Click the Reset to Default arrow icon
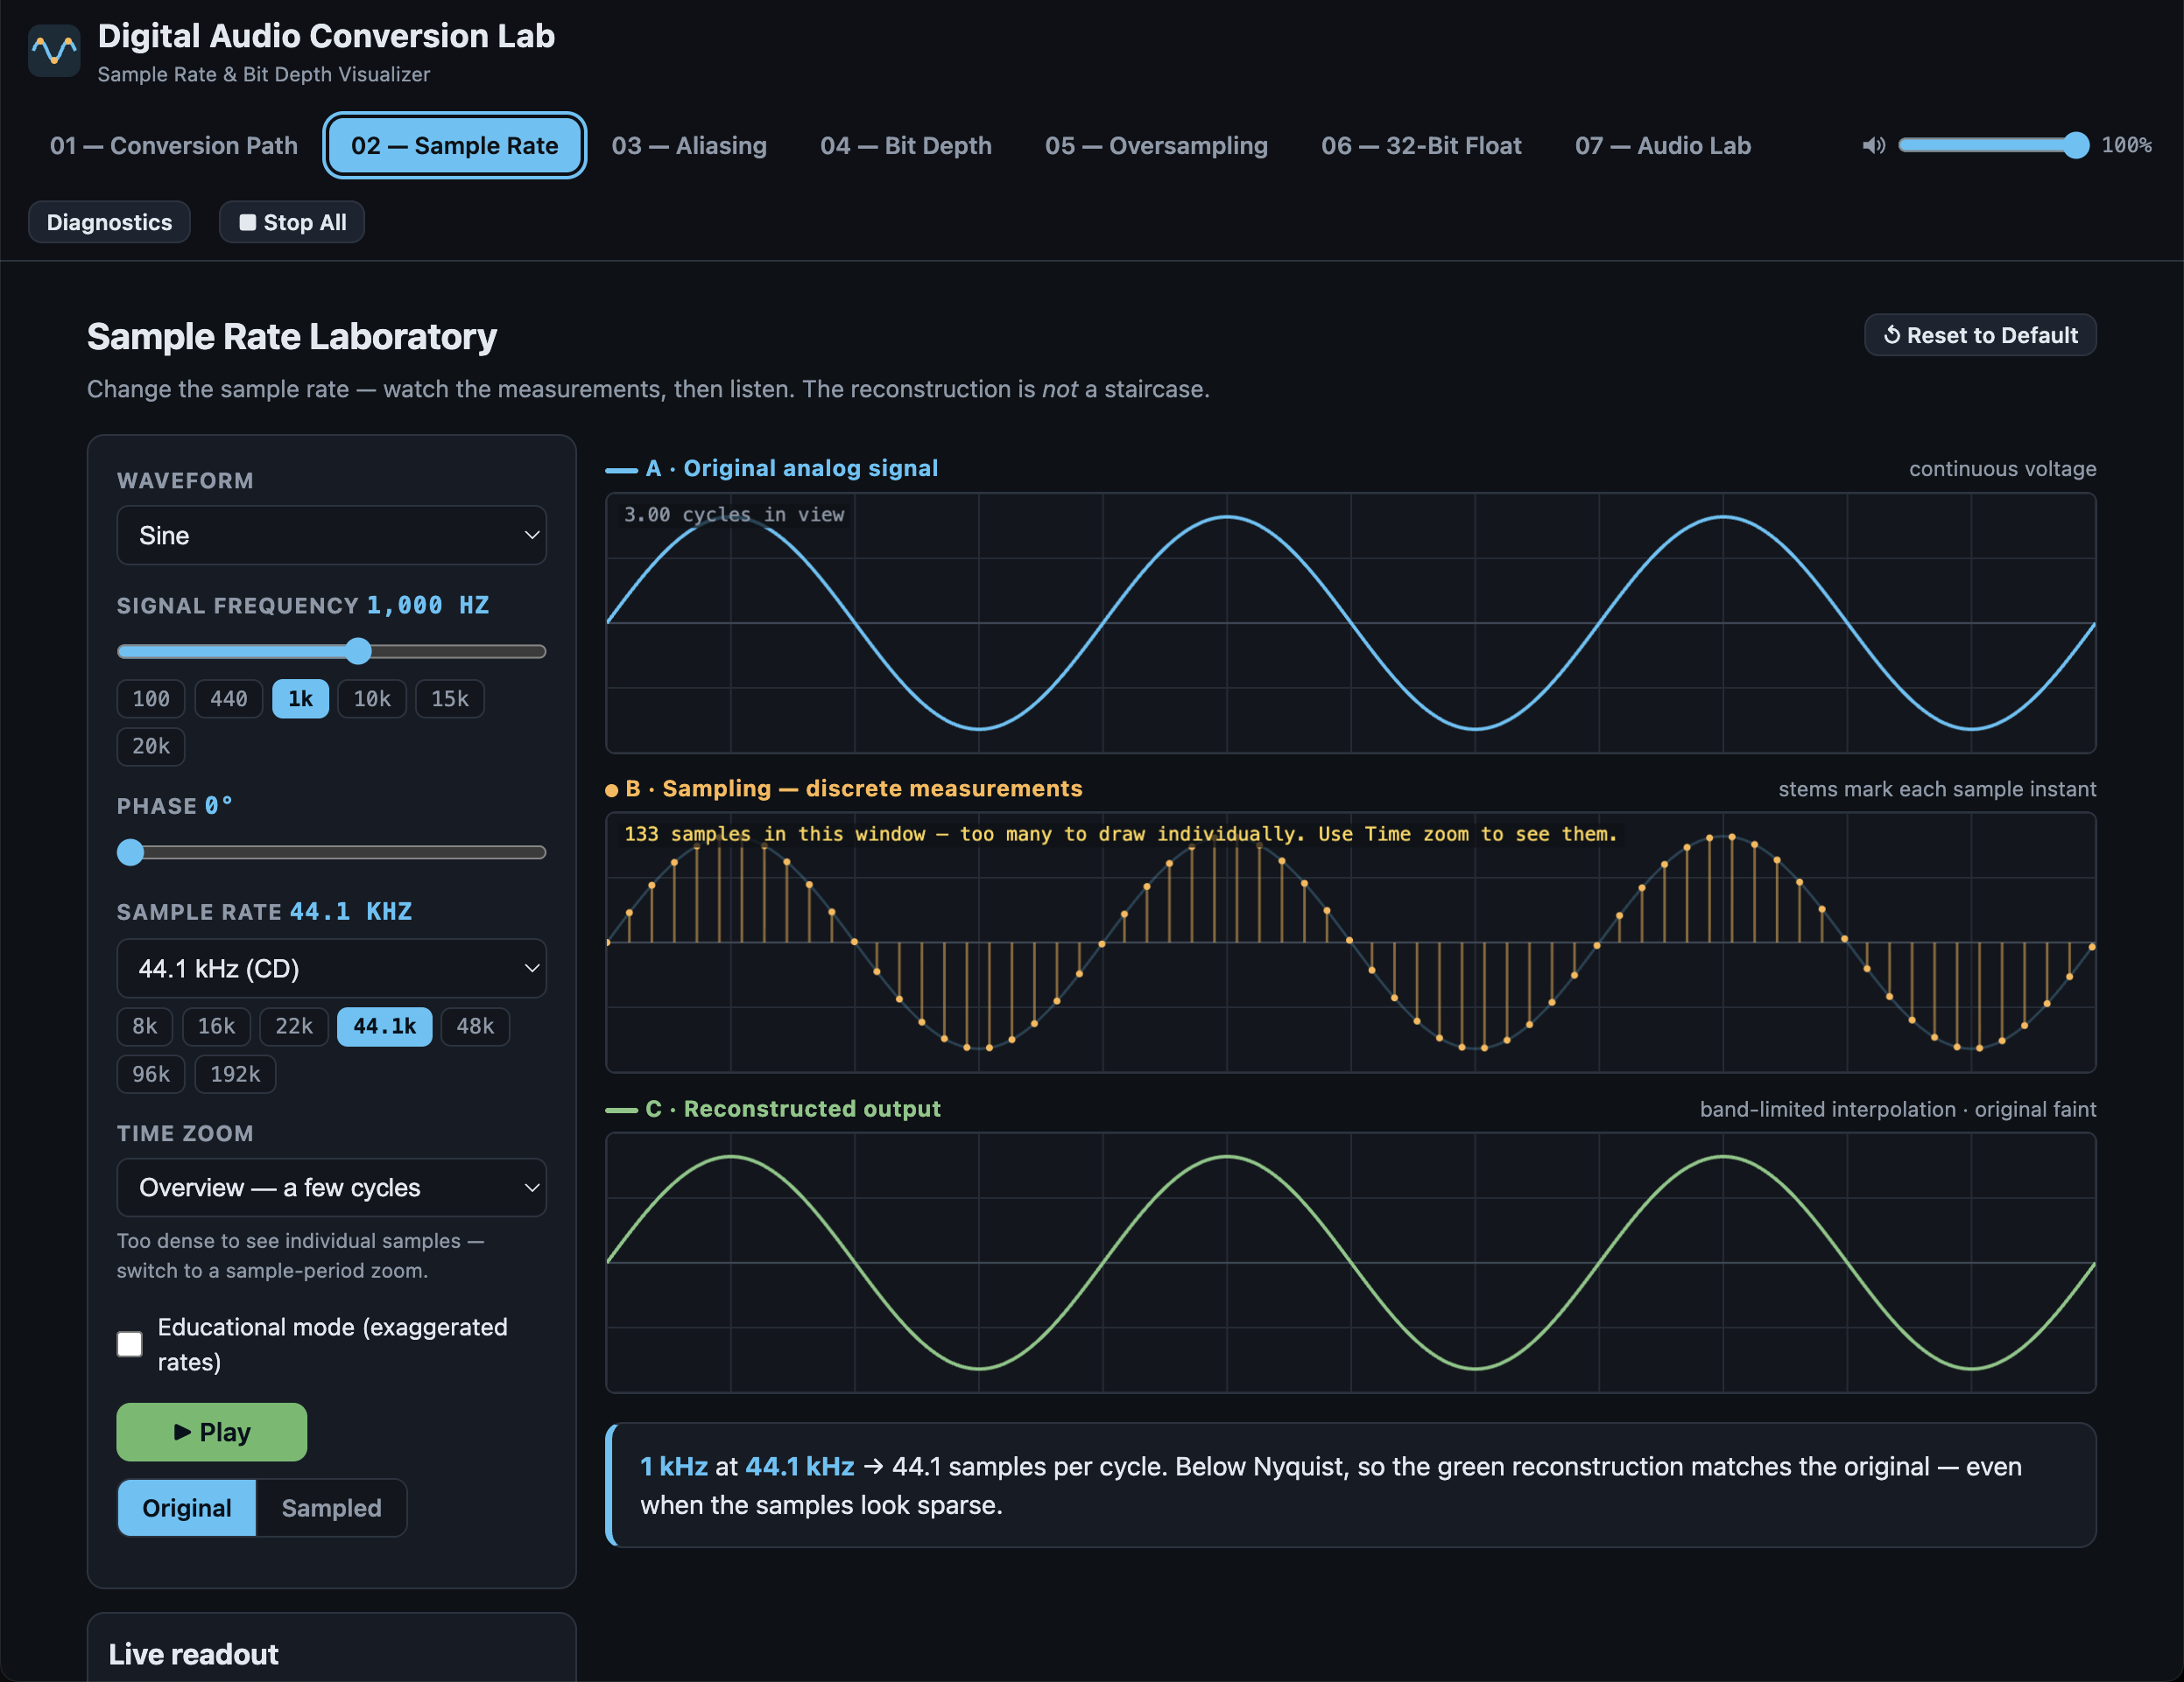Image resolution: width=2184 pixels, height=1682 pixels. [x=1891, y=335]
